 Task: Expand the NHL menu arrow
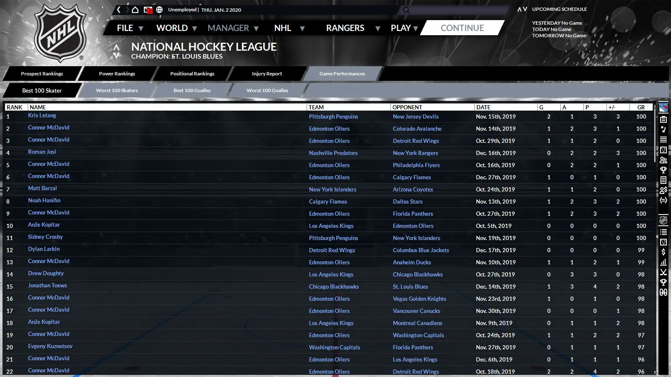302,28
